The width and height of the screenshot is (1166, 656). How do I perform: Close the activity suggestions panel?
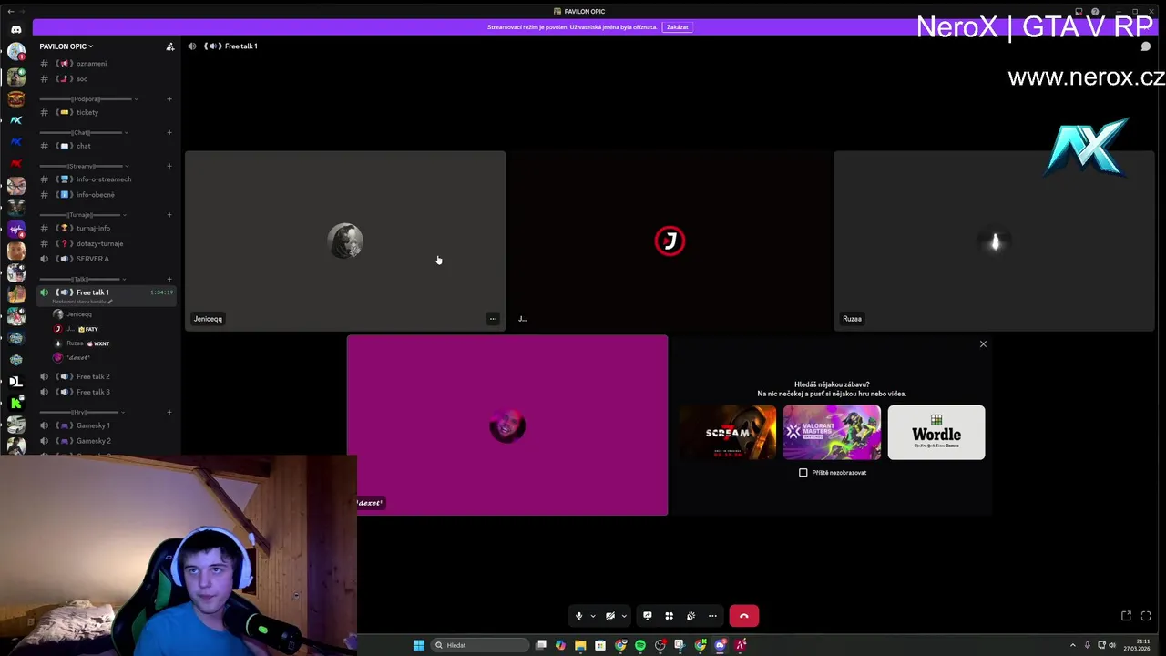[983, 344]
